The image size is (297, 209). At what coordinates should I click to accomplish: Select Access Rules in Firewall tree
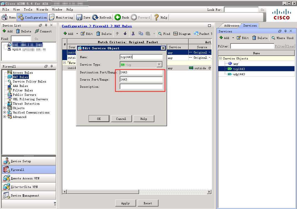23,73
